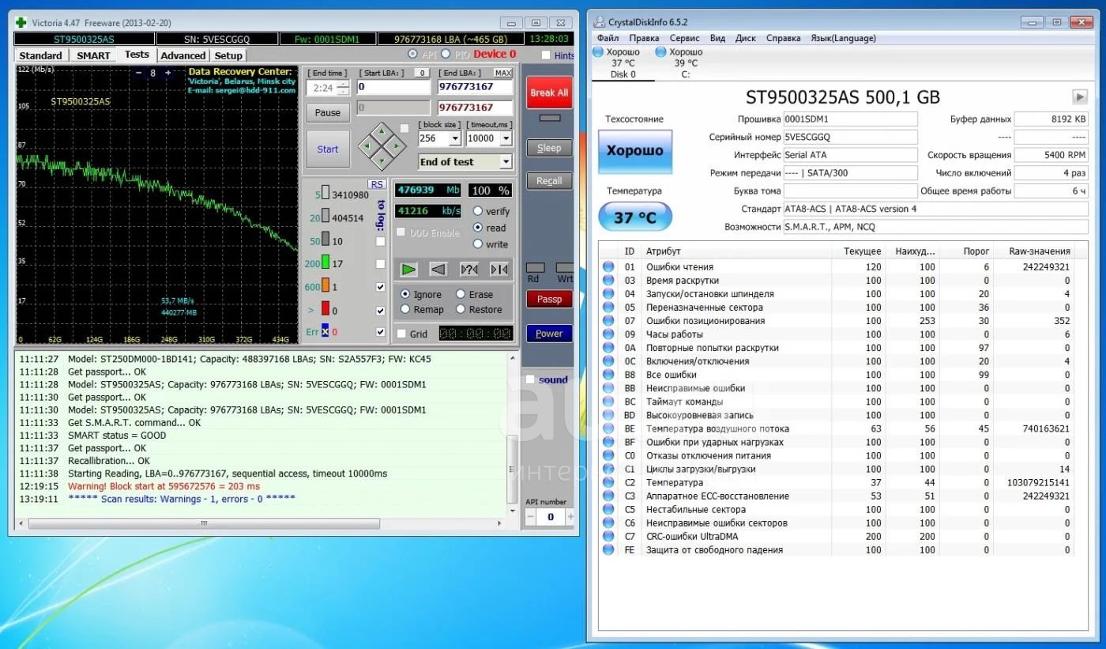Select the Erase radio button
1106x649 pixels.
pos(461,294)
